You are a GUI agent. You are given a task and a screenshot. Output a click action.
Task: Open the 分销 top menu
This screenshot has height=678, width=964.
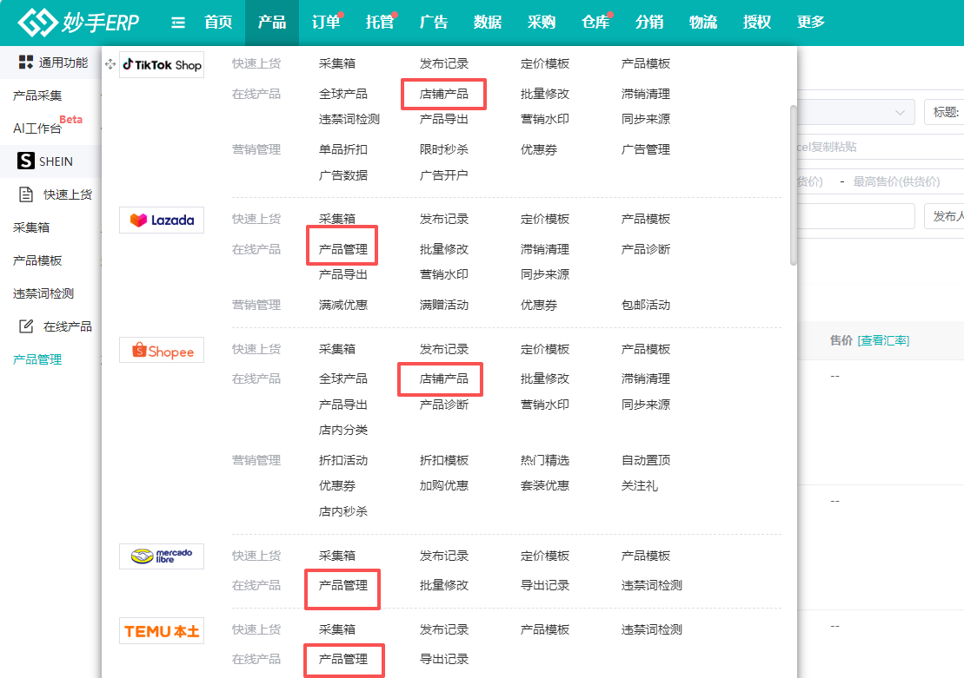(649, 23)
